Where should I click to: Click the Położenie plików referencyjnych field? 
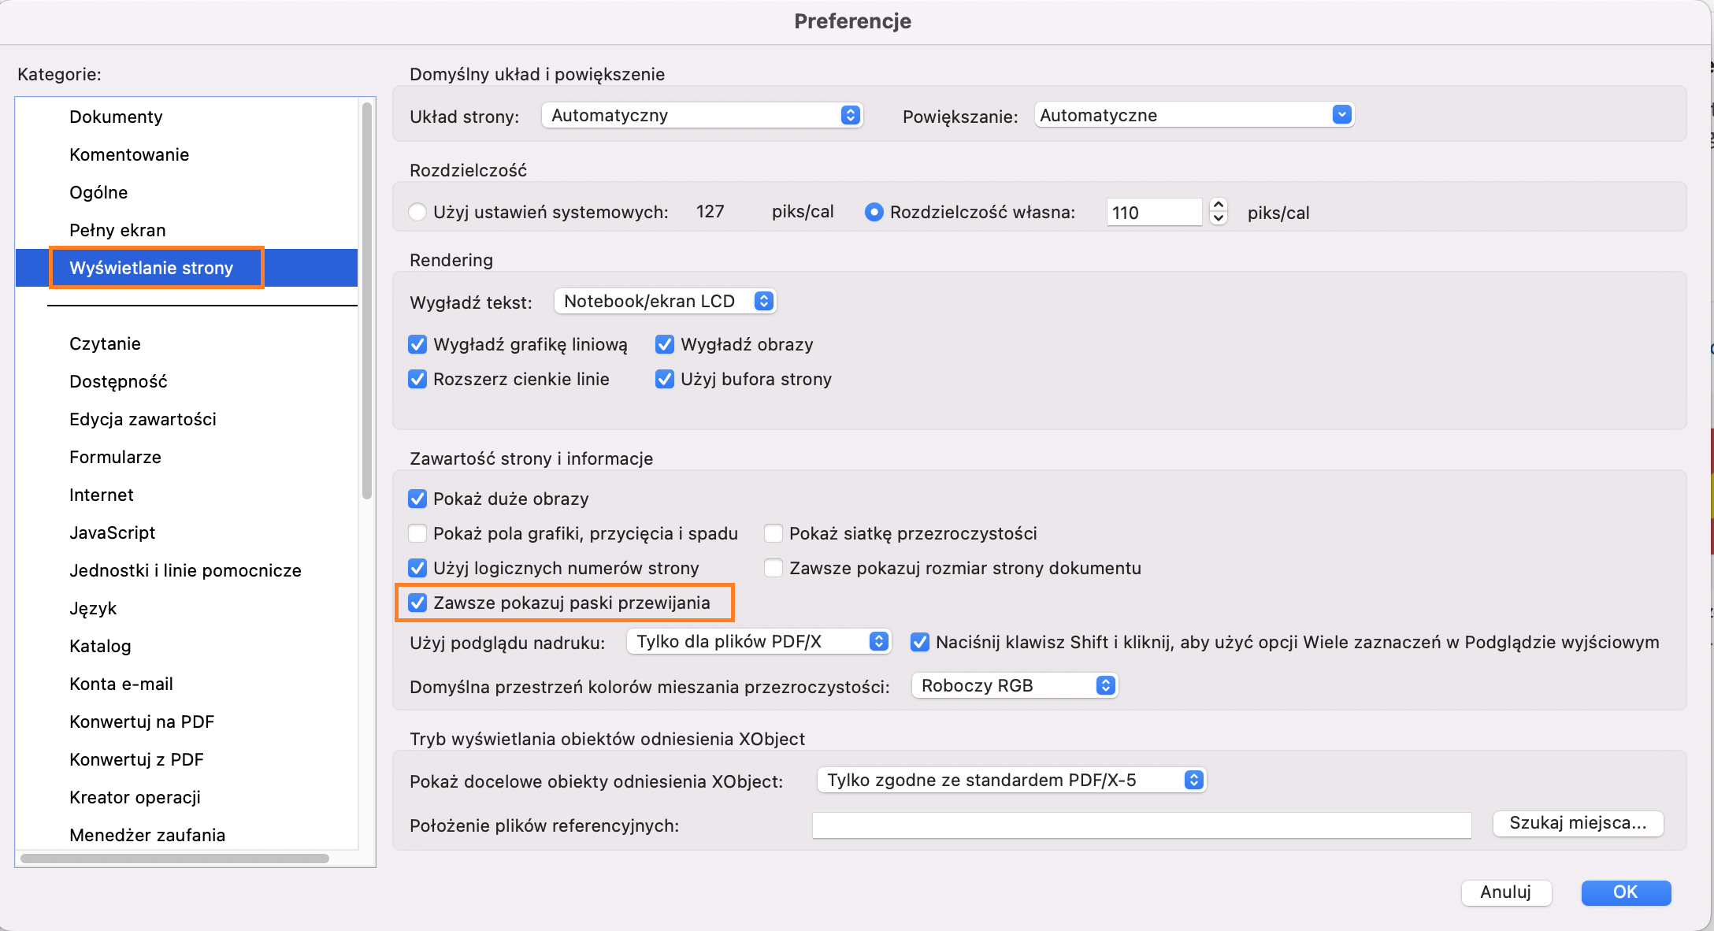(x=1141, y=825)
